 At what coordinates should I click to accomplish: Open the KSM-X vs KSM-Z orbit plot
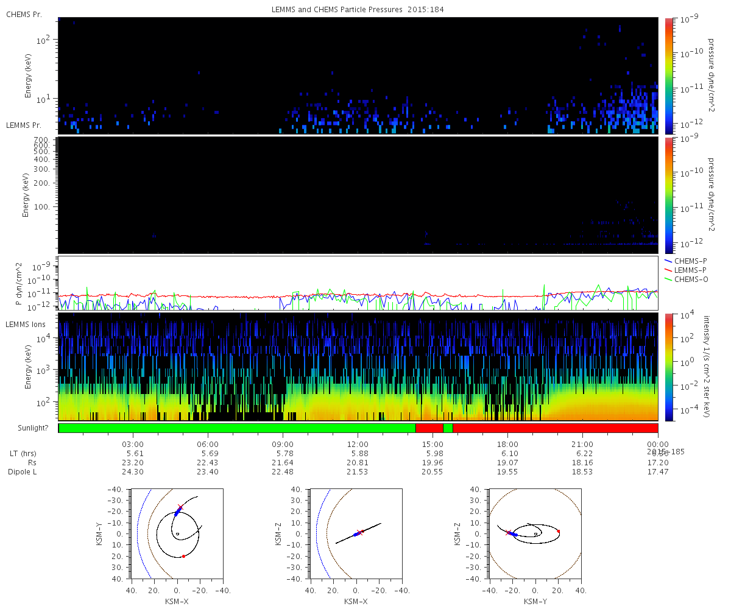coord(356,533)
